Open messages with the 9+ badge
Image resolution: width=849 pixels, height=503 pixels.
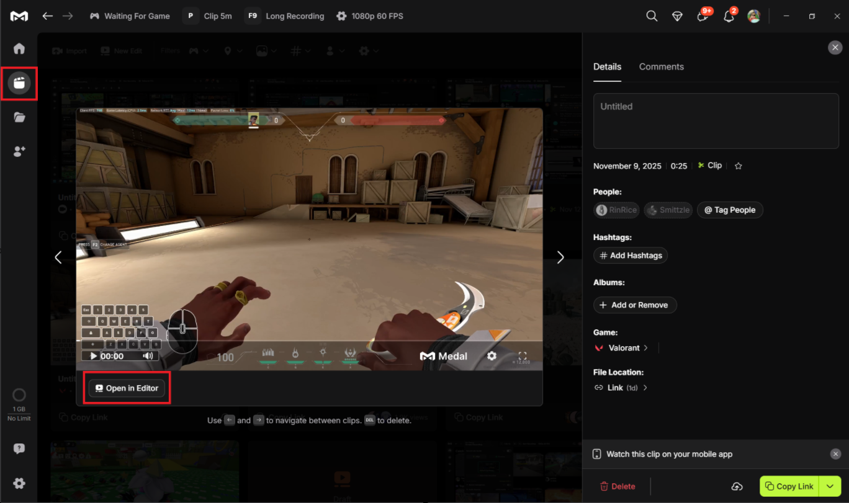[x=704, y=16]
